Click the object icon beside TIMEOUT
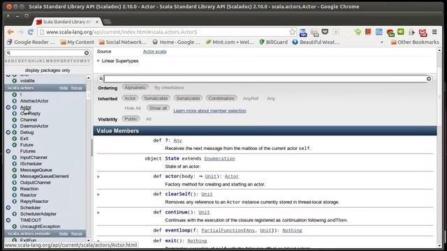Screen dimensions: 447x251 tap(8, 220)
